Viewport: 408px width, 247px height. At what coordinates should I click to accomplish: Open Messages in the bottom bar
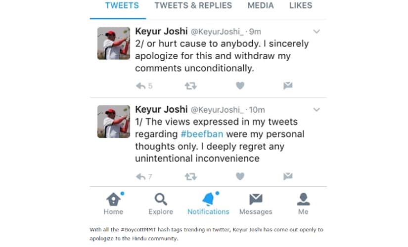tap(256, 204)
